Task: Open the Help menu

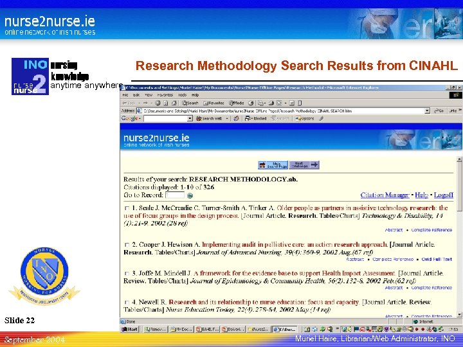Action: 195,95
